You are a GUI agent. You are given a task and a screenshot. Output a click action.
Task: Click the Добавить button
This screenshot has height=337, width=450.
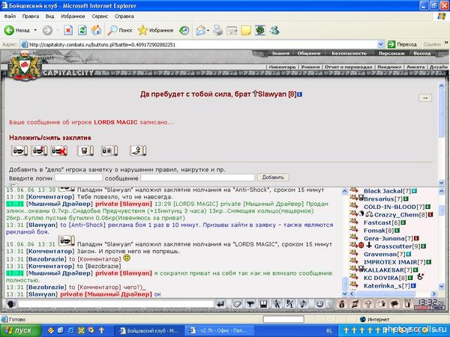pyautogui.click(x=273, y=177)
